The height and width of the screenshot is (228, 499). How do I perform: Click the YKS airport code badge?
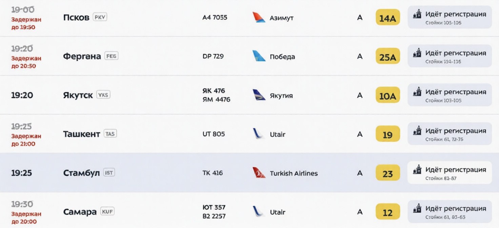(103, 95)
